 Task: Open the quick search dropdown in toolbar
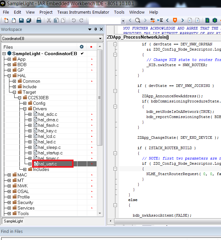[123, 21]
